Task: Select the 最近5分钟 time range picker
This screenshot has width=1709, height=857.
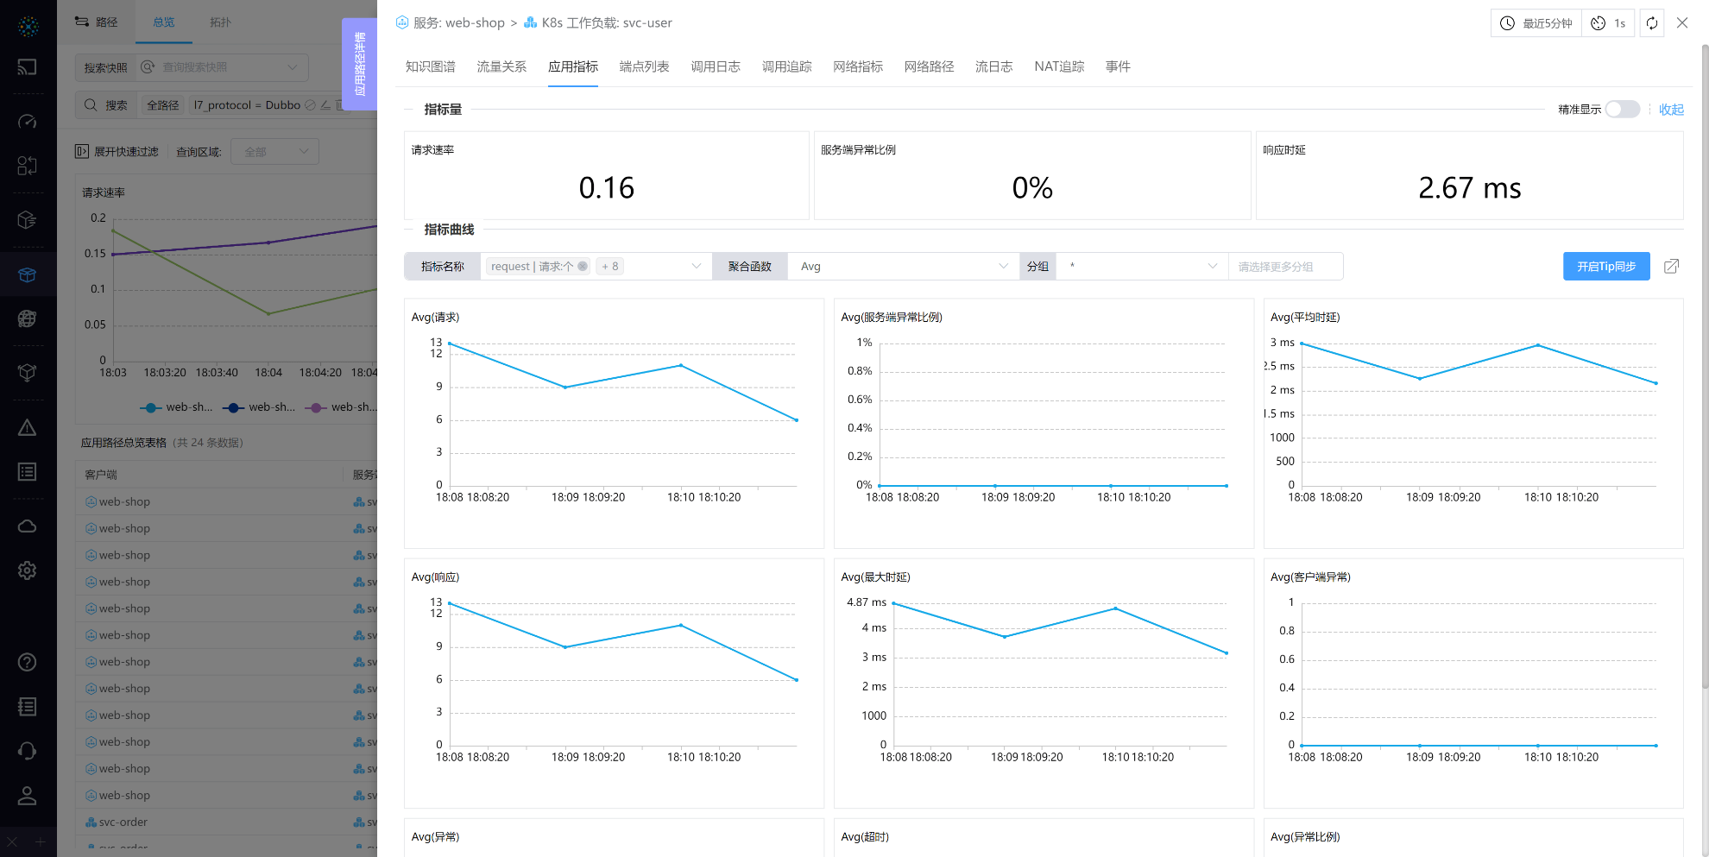Action: [x=1536, y=23]
